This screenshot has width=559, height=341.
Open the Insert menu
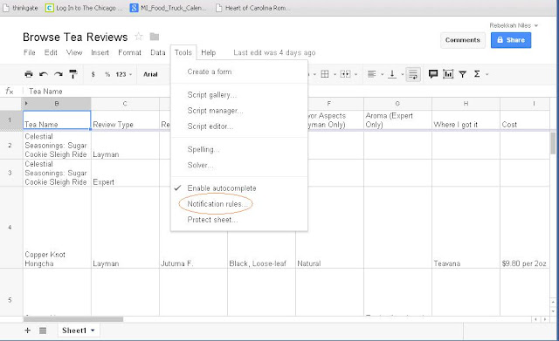point(100,52)
